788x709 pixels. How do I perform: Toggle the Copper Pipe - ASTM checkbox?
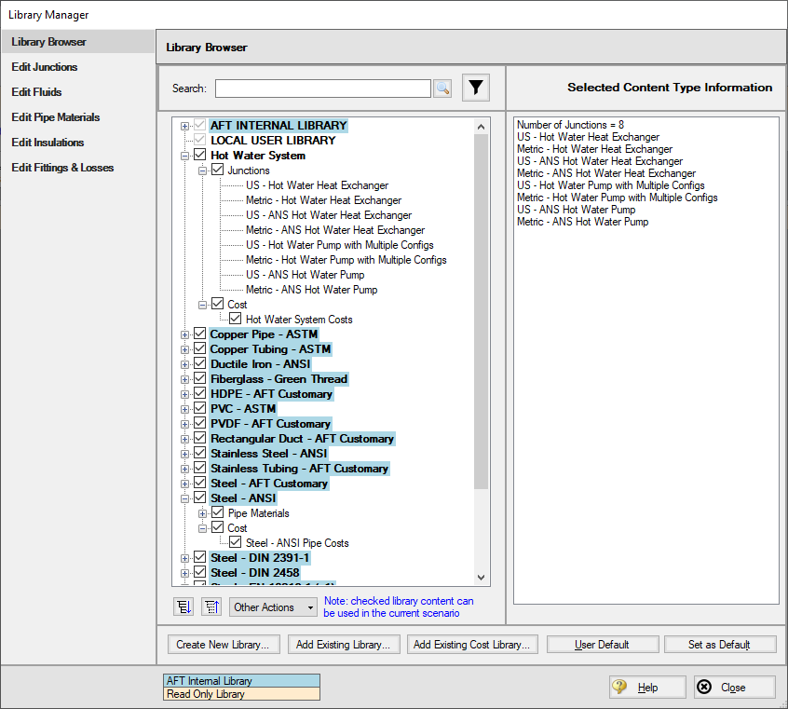point(200,334)
